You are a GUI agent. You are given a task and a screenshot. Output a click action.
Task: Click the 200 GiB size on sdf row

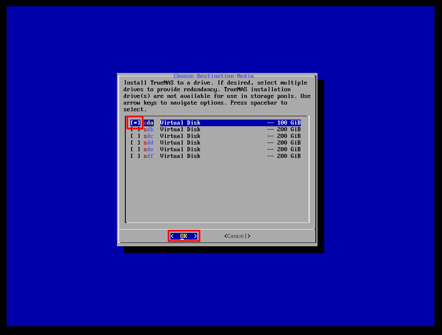[289, 156]
